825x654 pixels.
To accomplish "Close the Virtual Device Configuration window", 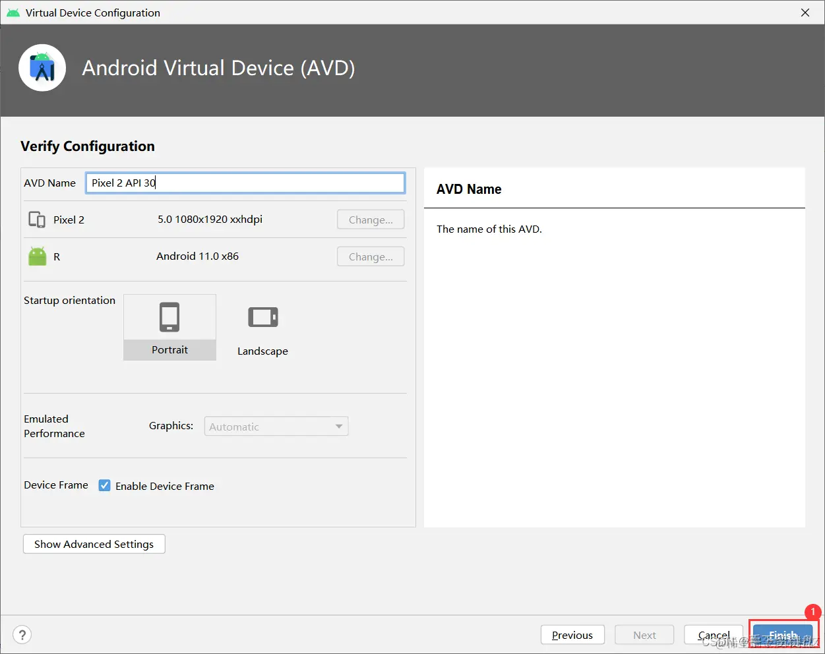I will (805, 13).
